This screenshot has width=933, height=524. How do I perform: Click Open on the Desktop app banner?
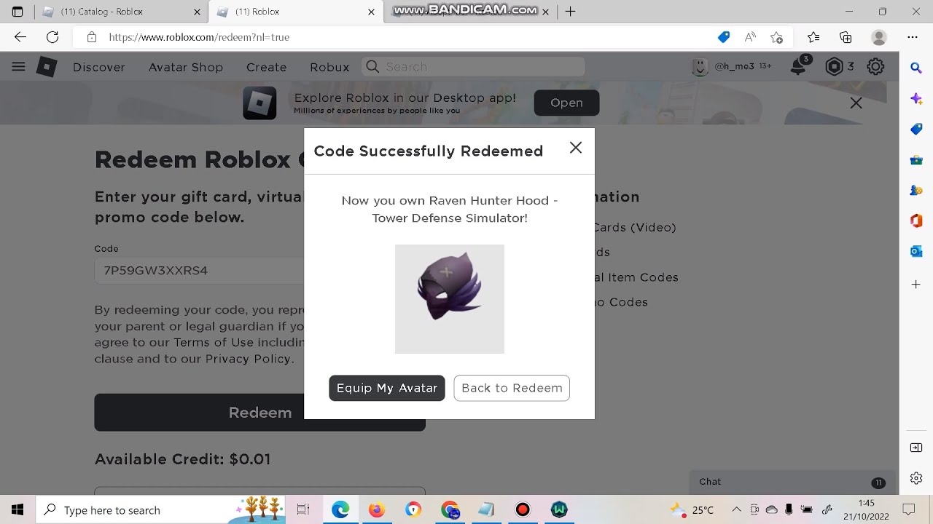point(566,103)
